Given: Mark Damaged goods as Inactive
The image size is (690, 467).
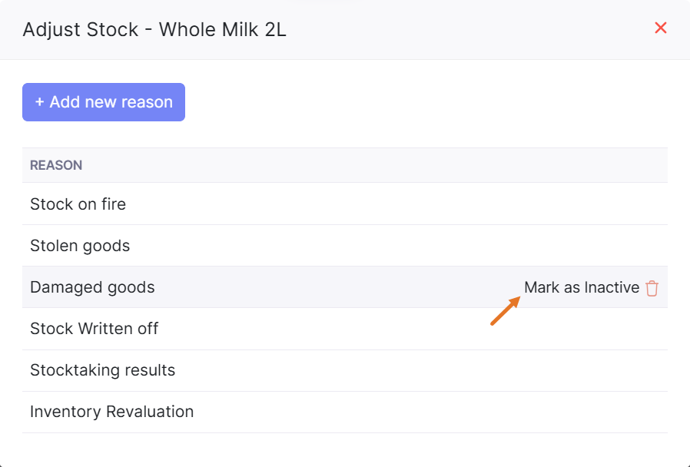Looking at the screenshot, I should click(581, 287).
